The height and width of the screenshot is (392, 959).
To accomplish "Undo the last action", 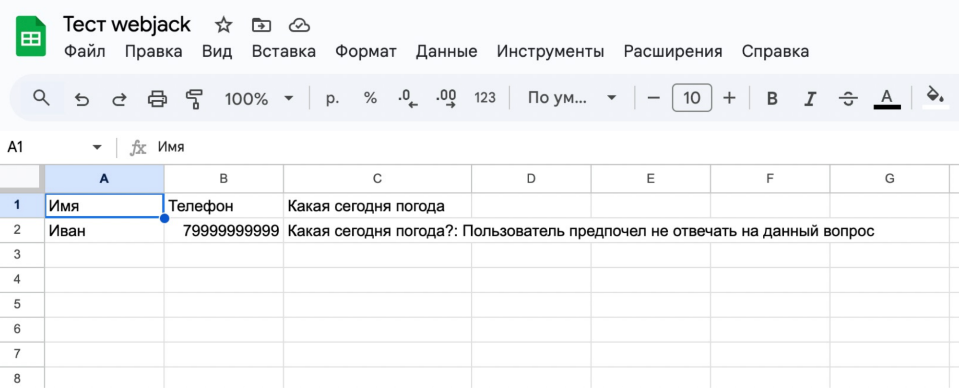I will pyautogui.click(x=82, y=99).
